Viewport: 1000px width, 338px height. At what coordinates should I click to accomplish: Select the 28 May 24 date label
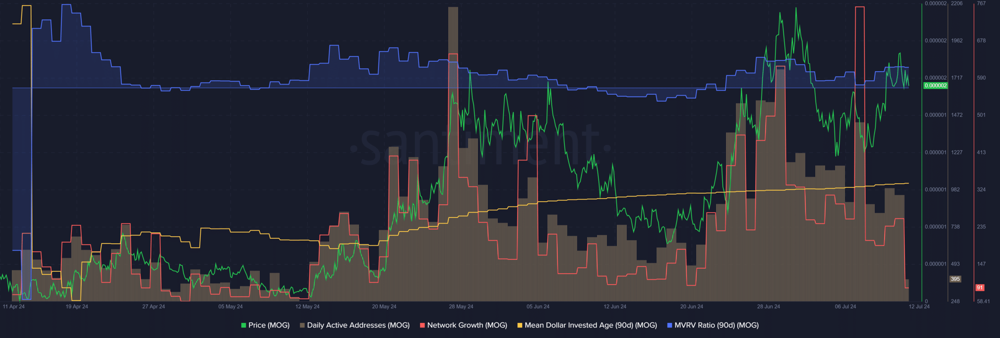coord(461,306)
